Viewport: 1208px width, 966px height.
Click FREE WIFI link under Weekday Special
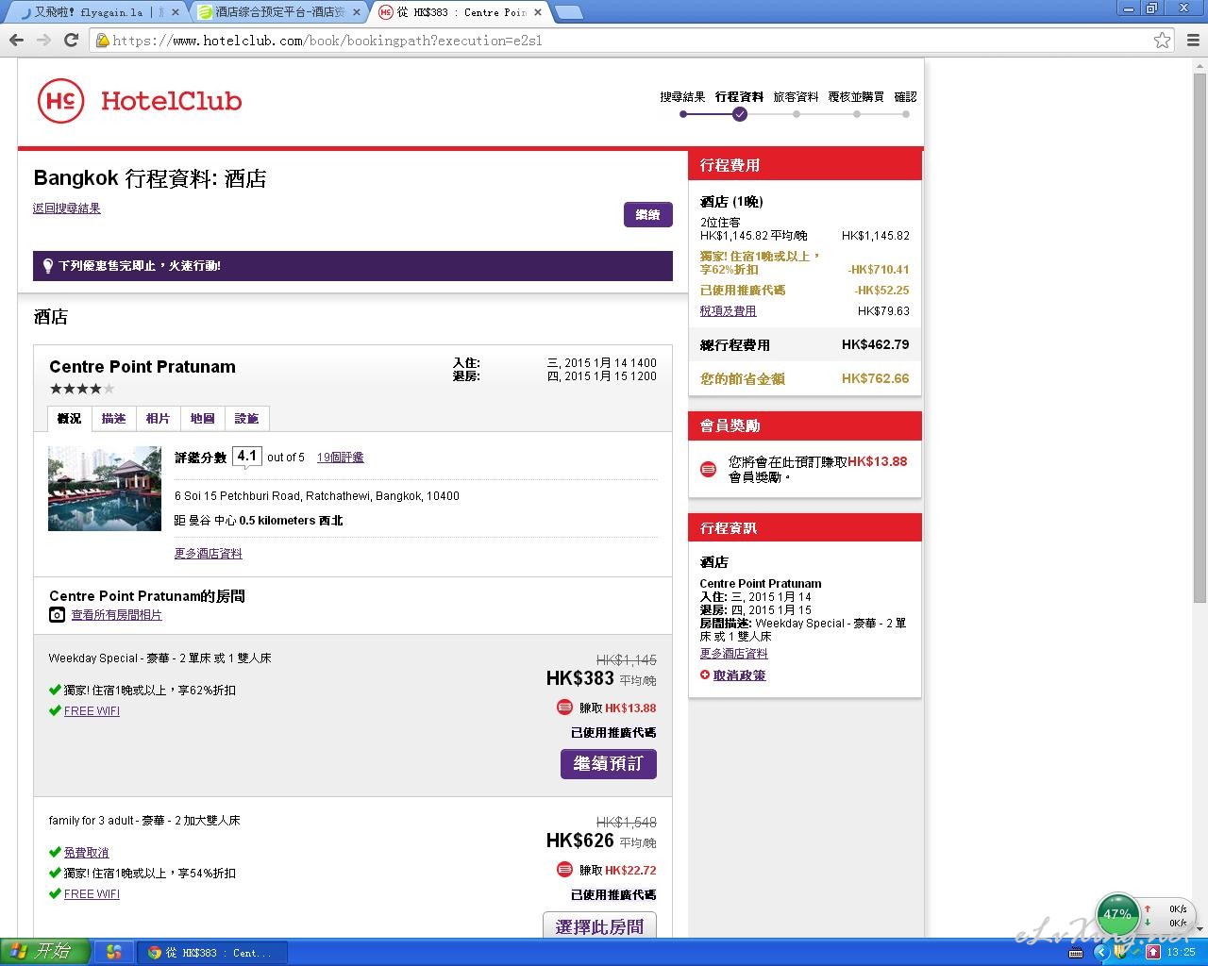tap(92, 711)
